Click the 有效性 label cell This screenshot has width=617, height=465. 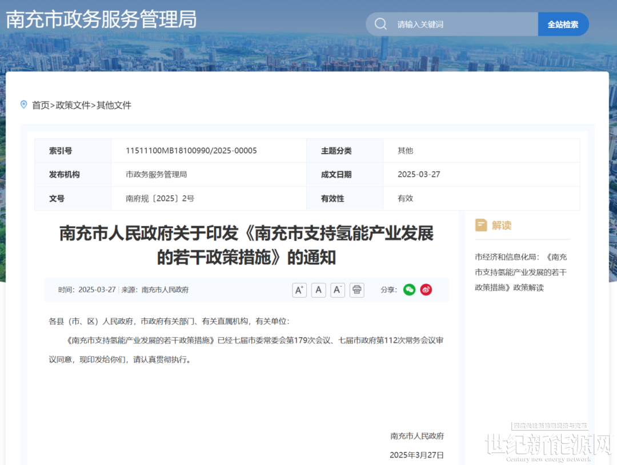tap(344, 199)
